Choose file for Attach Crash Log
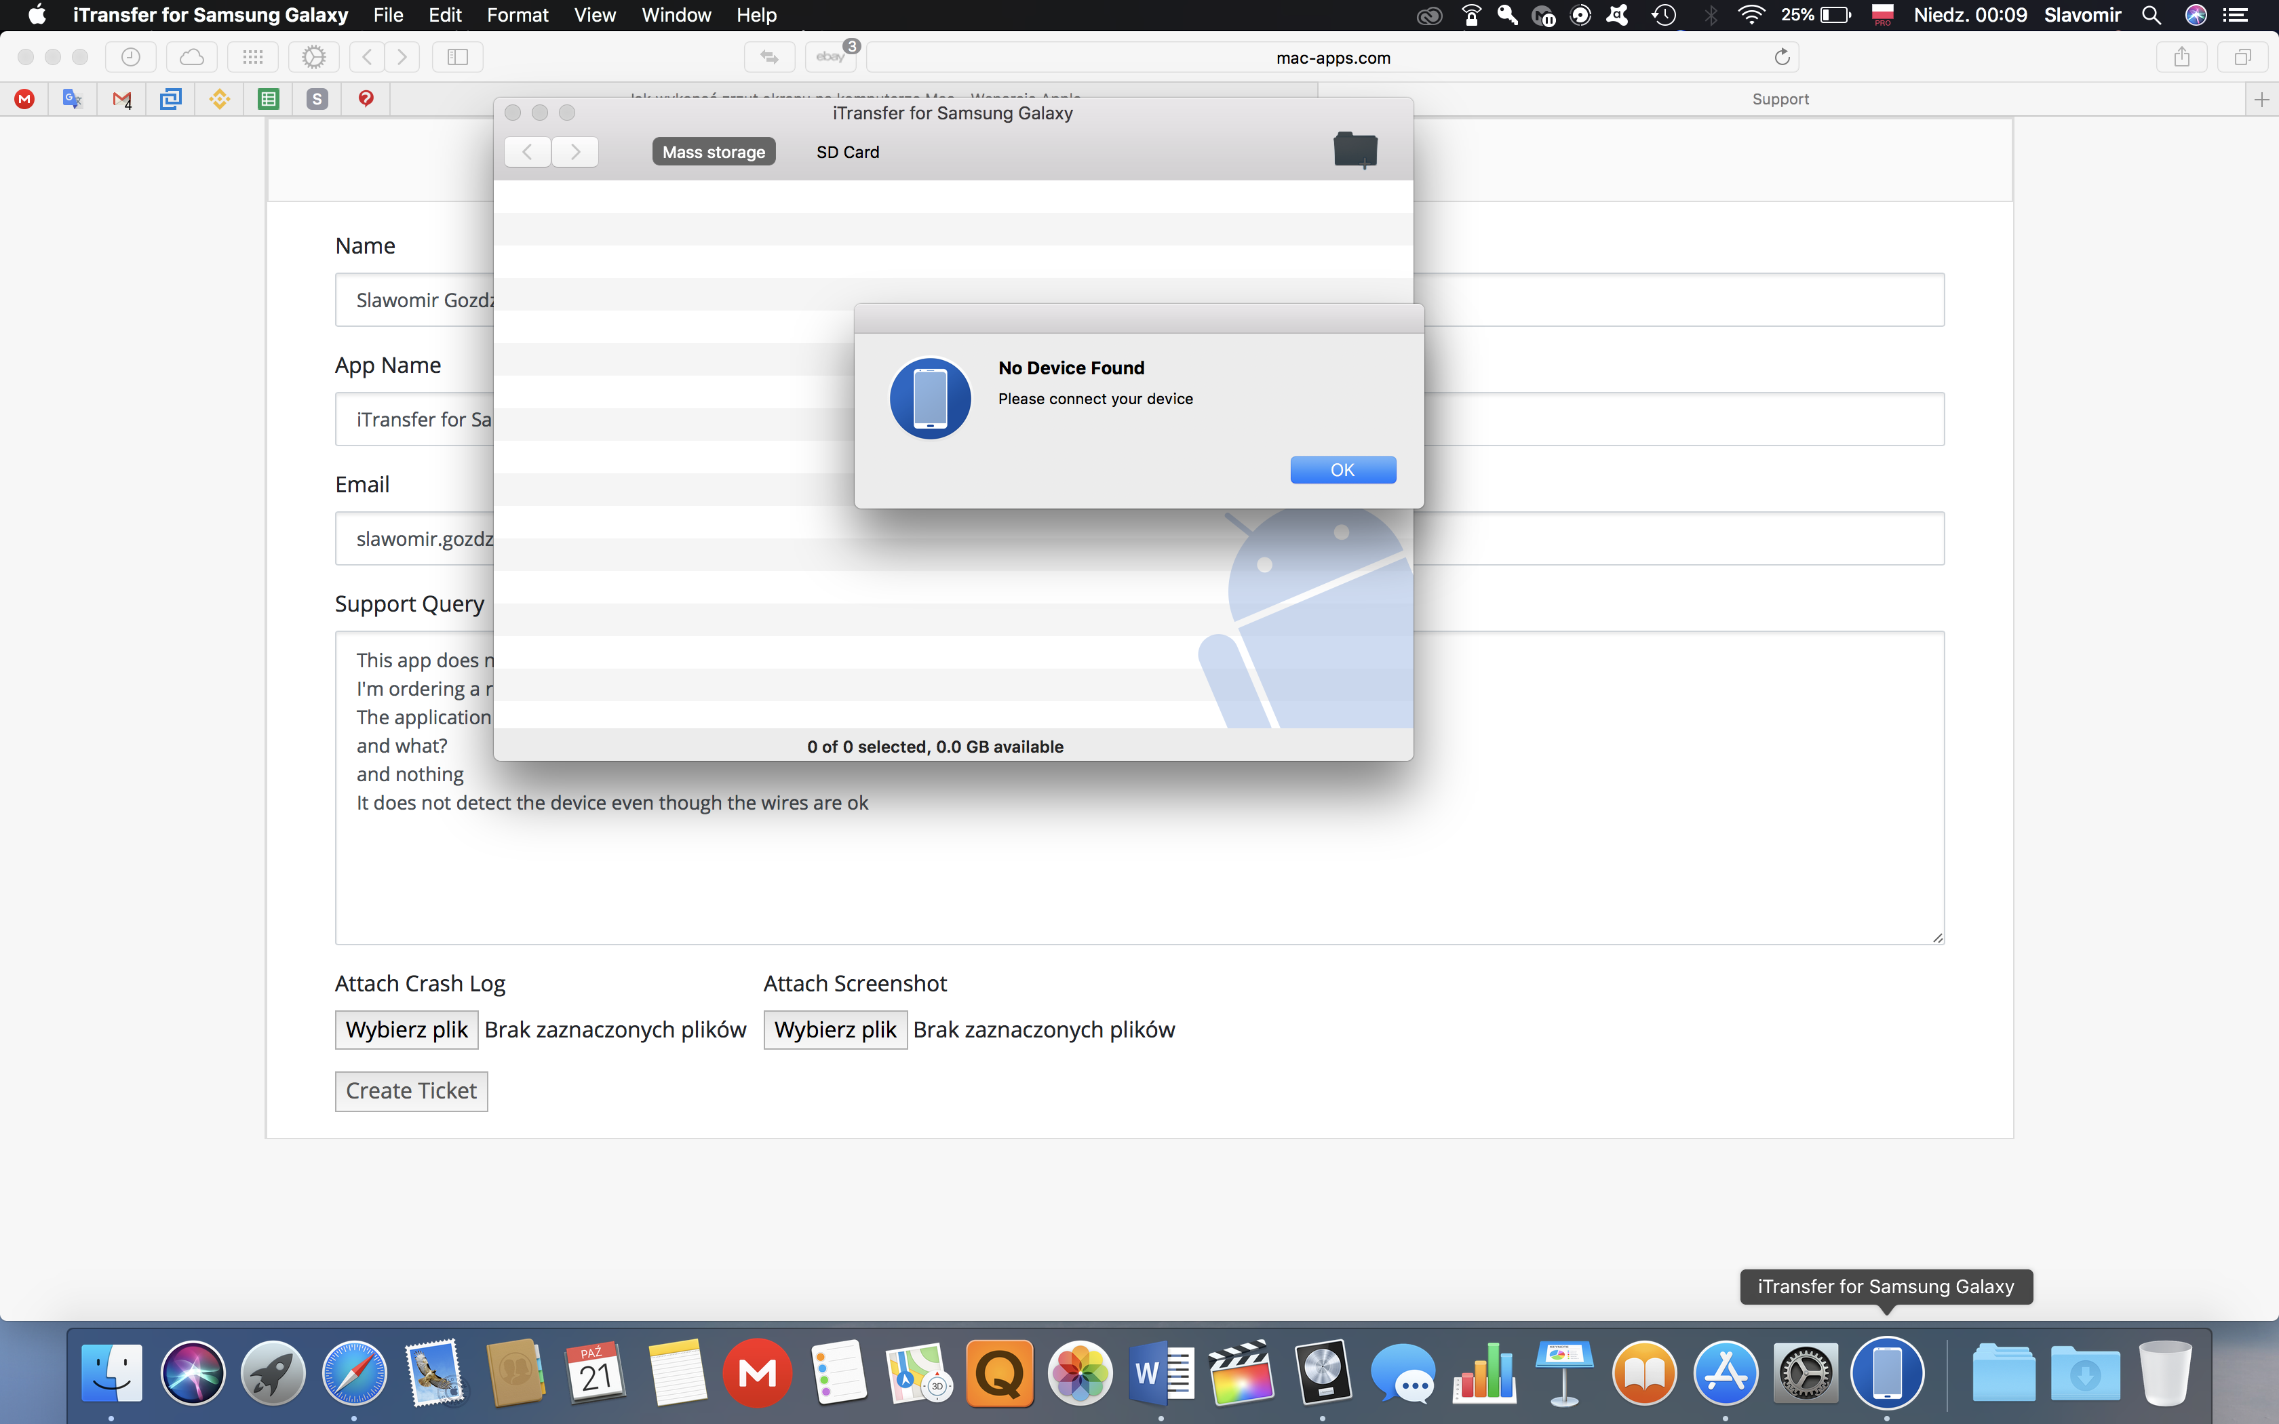 (407, 1029)
